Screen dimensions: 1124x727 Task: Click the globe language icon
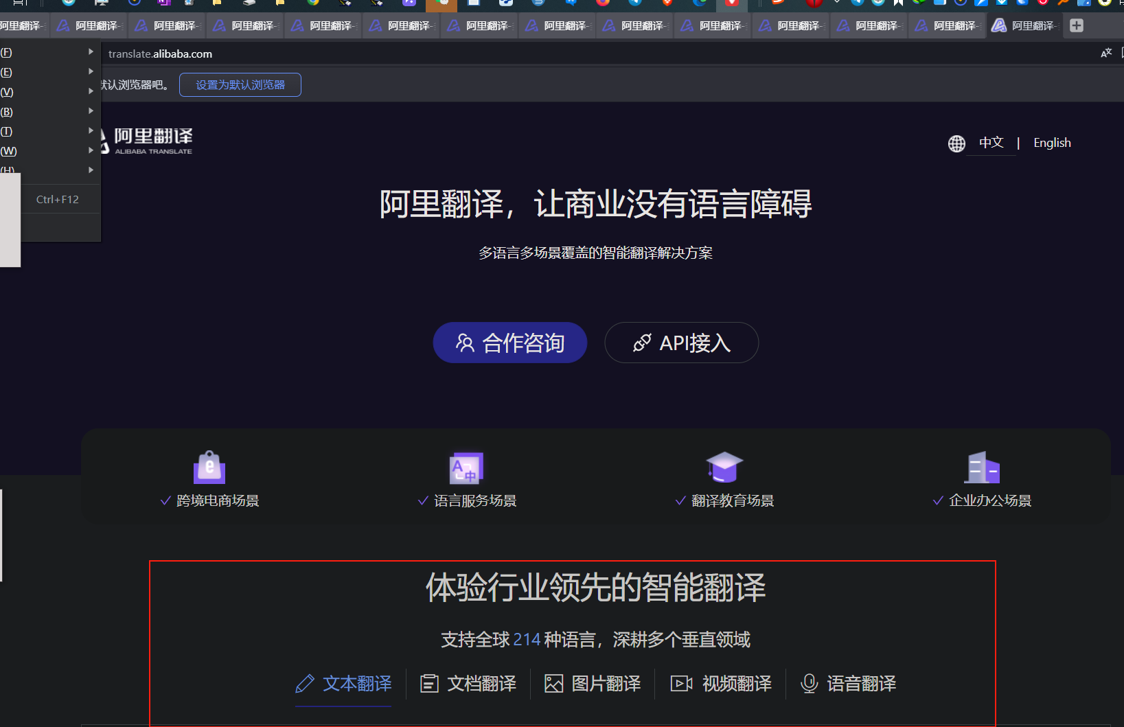point(956,143)
